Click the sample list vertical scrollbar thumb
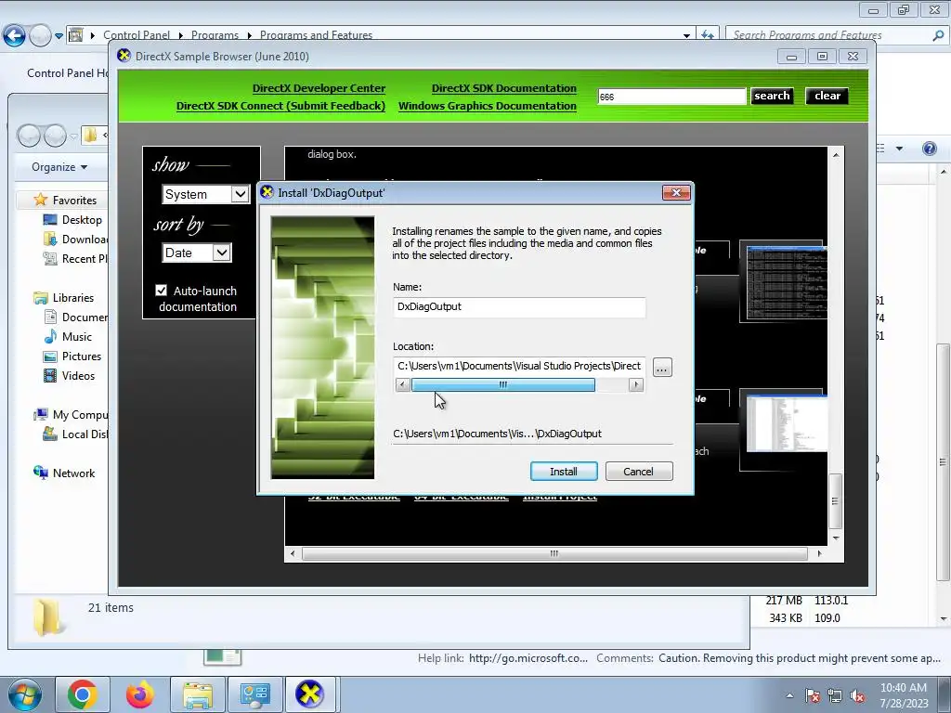 click(x=835, y=500)
